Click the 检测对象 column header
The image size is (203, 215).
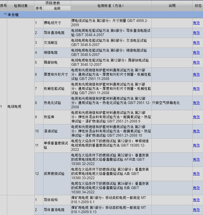21,6
